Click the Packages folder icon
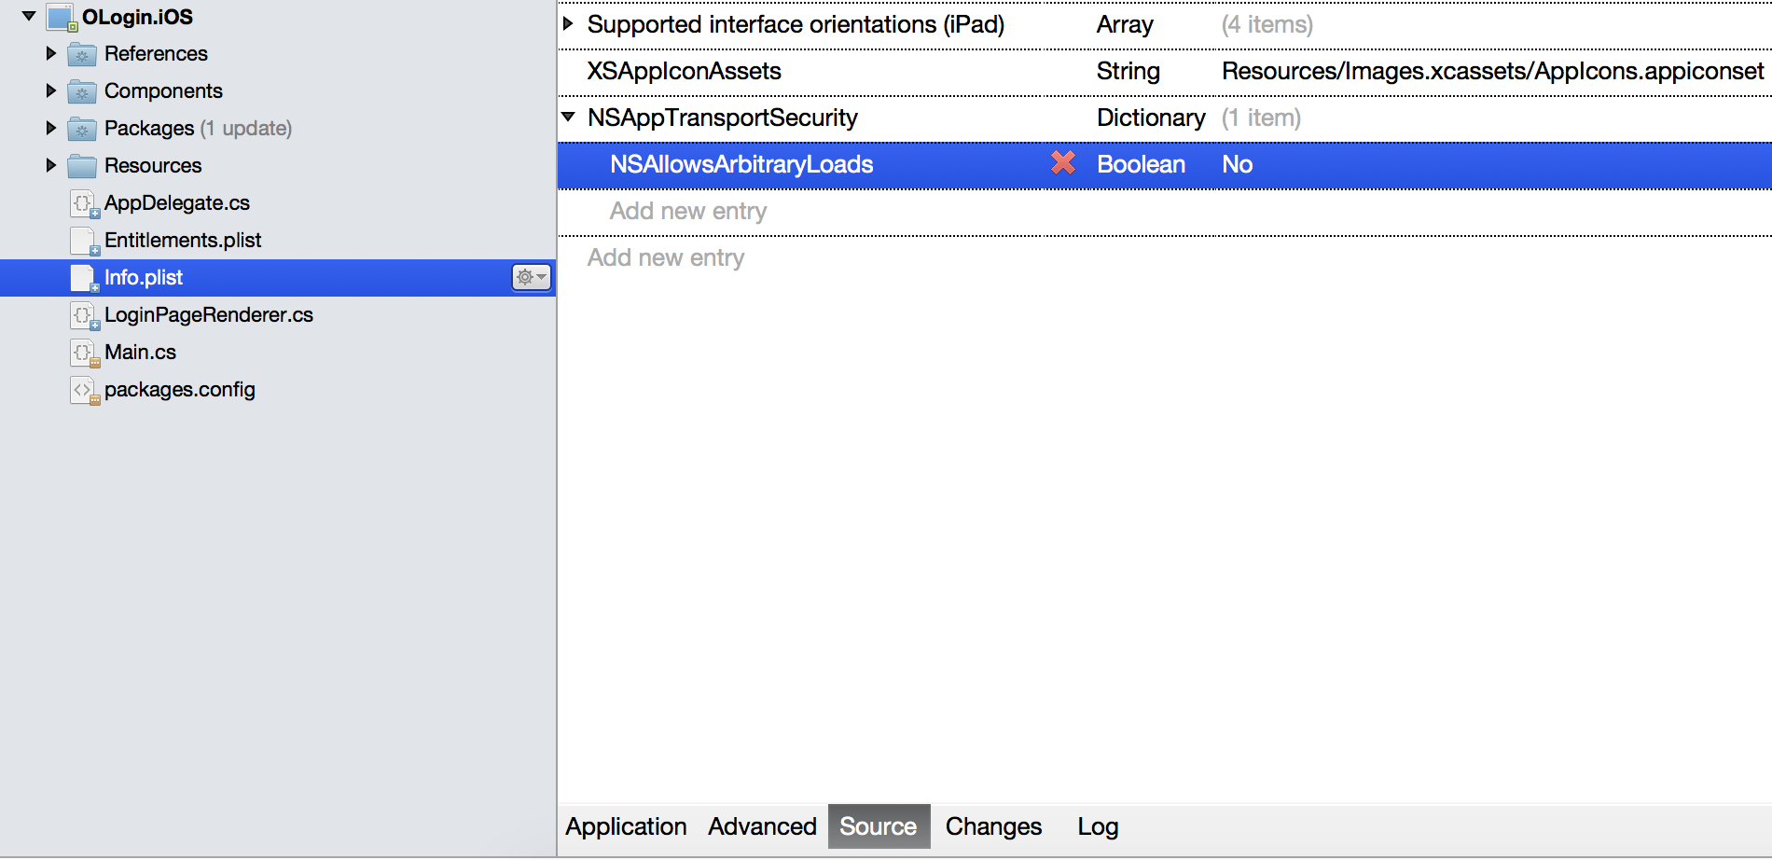The width and height of the screenshot is (1772, 860). (x=82, y=130)
